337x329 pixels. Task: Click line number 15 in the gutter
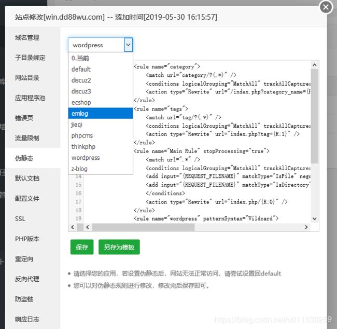pyautogui.click(x=78, y=185)
